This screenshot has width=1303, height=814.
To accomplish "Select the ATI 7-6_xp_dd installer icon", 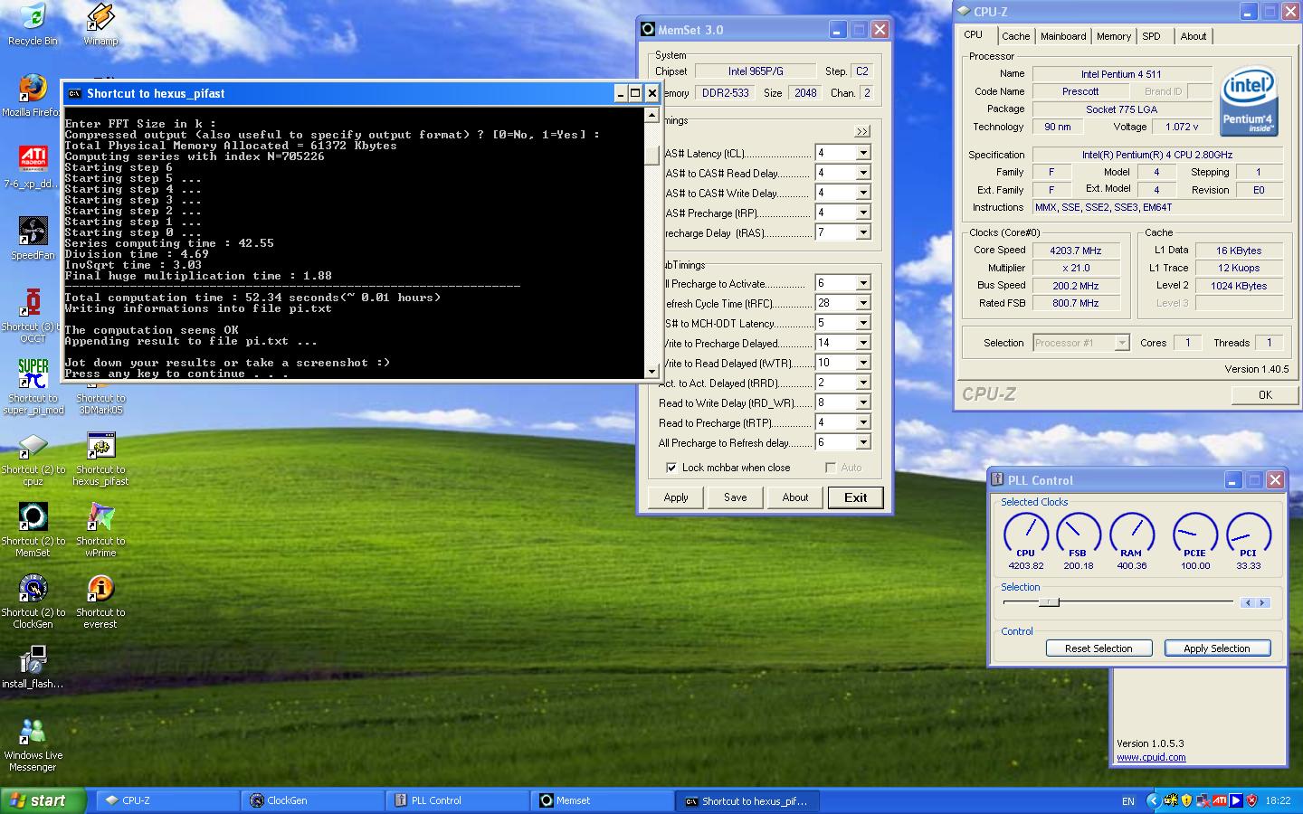I will pos(33,166).
